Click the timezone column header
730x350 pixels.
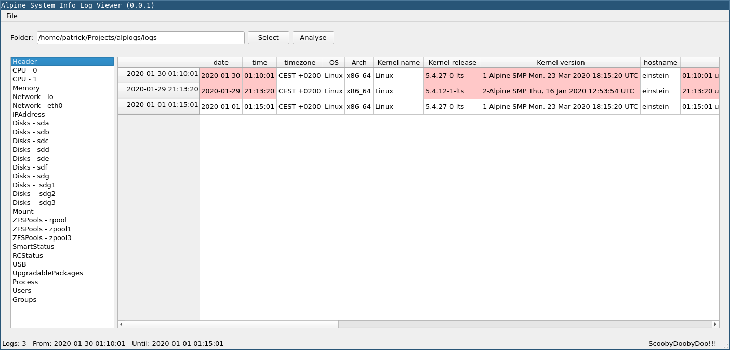click(x=300, y=62)
